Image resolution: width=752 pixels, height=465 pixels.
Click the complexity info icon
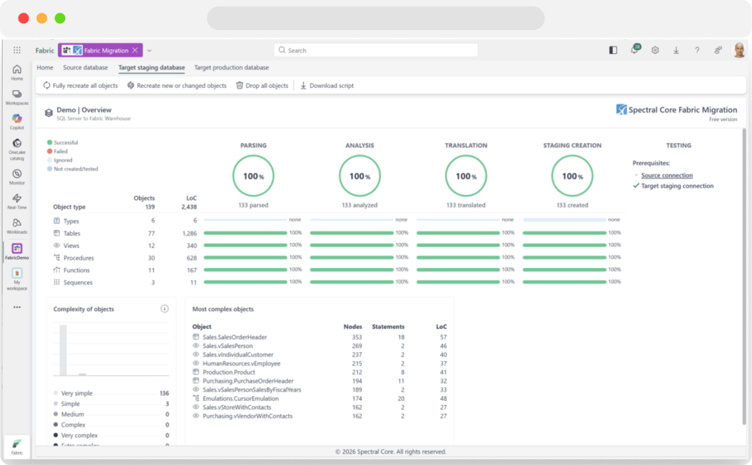click(164, 309)
